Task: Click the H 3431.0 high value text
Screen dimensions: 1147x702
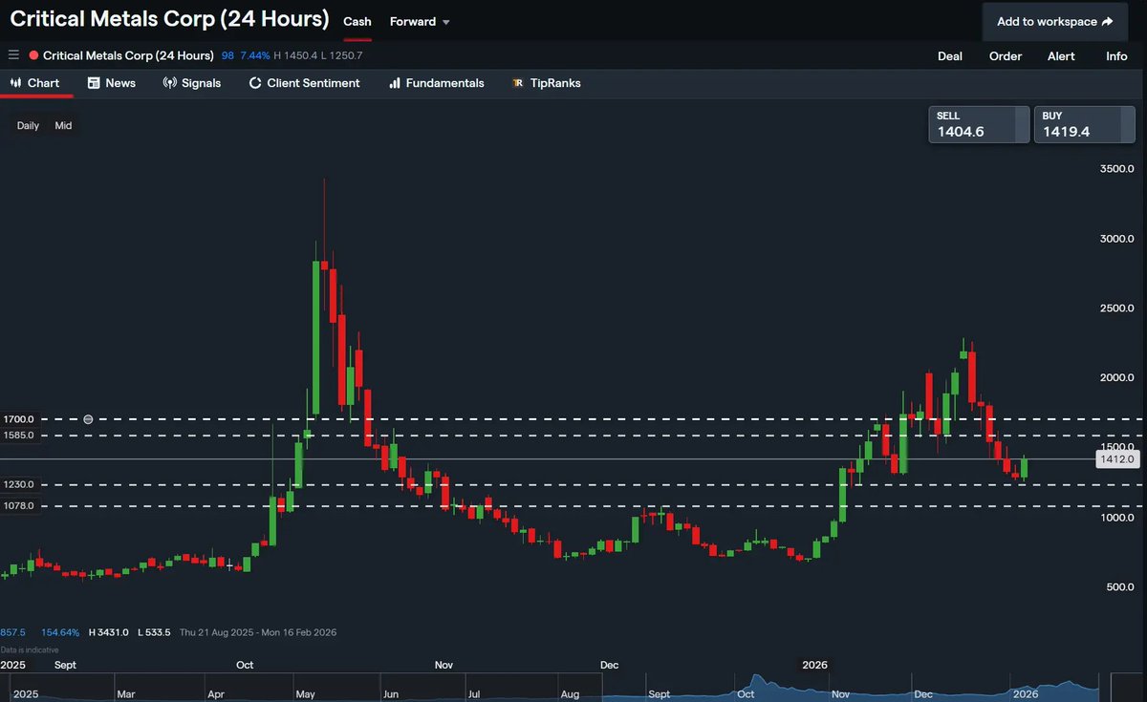Action: [x=109, y=632]
